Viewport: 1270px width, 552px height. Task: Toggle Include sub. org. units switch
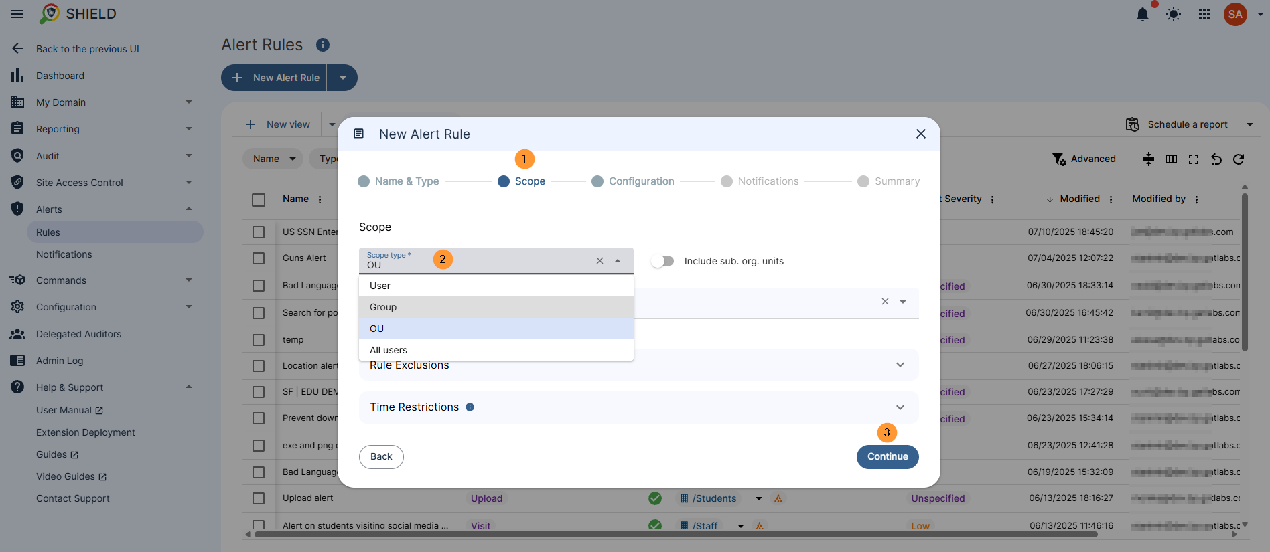coord(662,261)
